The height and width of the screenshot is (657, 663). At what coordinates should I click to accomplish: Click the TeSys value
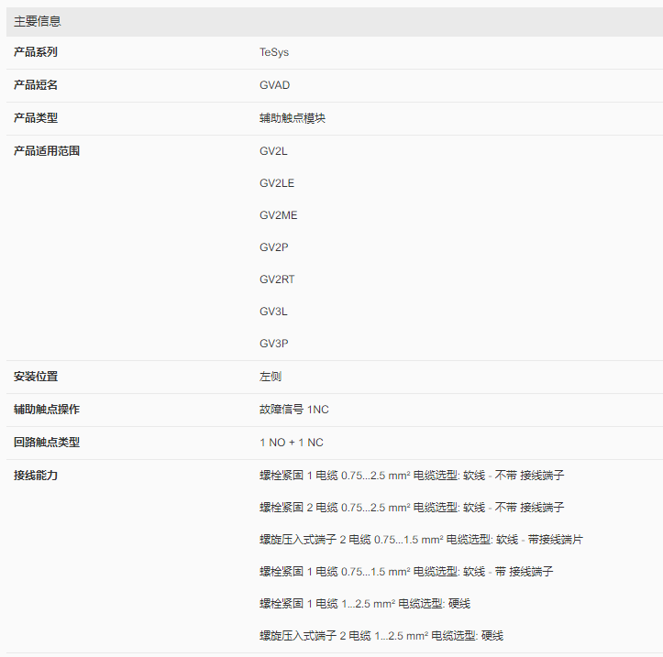[x=274, y=52]
